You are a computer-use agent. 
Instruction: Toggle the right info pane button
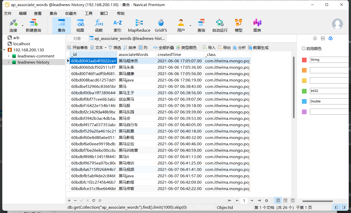pos(344,207)
